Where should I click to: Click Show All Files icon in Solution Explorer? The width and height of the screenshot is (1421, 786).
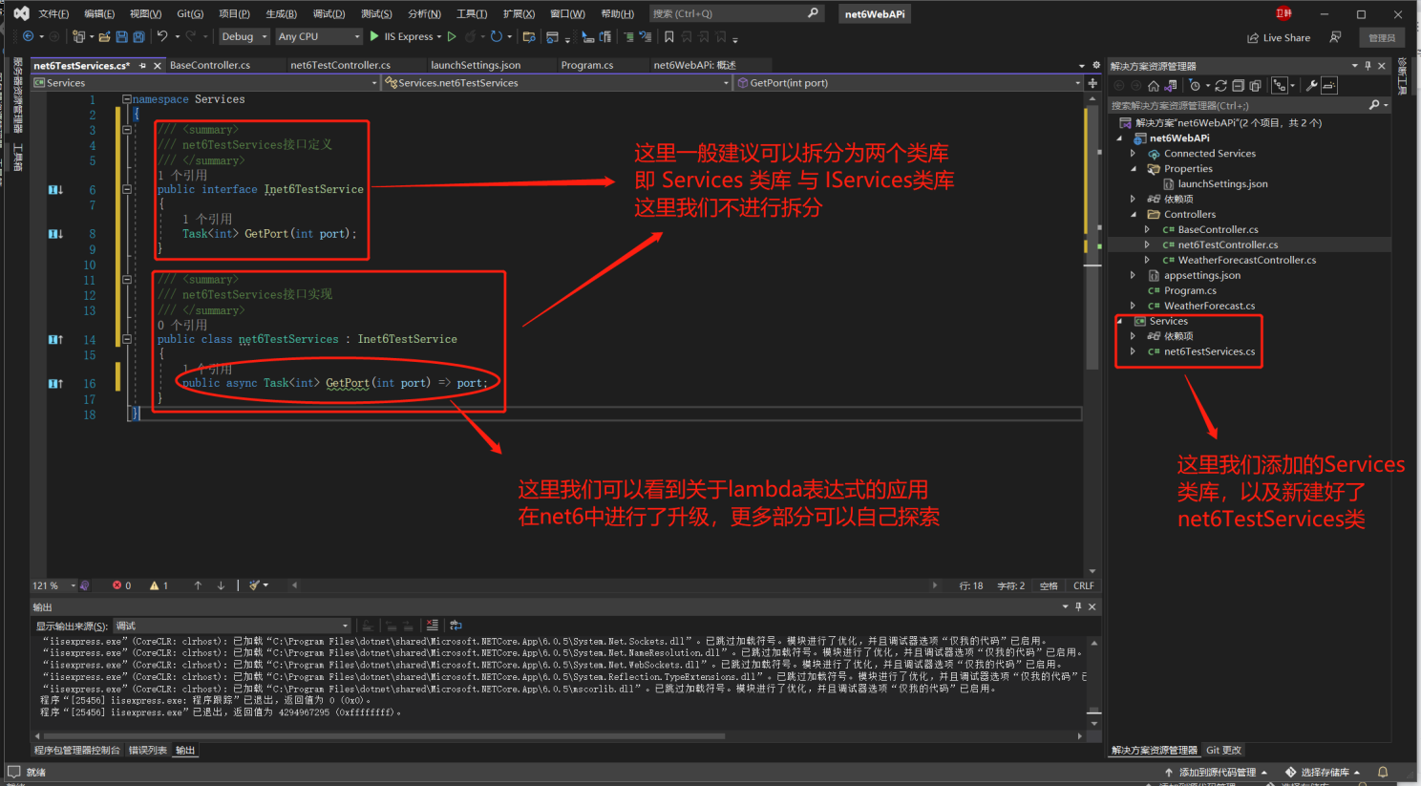click(1255, 86)
